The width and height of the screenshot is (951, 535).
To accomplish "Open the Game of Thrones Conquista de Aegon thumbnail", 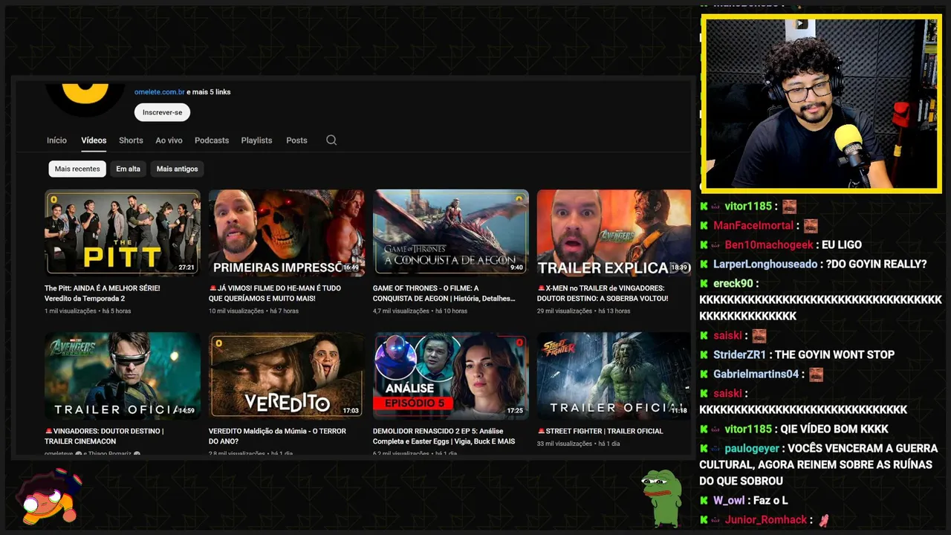I will [451, 233].
